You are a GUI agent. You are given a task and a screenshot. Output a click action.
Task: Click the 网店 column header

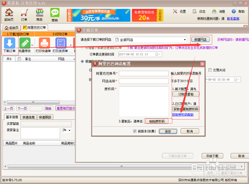tap(61, 59)
